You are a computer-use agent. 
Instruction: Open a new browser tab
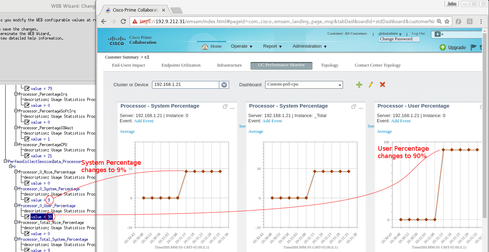(176, 10)
